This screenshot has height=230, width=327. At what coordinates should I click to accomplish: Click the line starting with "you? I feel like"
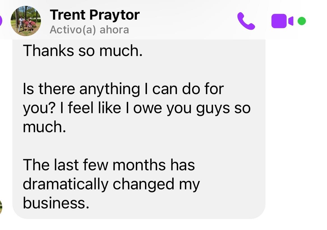click(137, 108)
